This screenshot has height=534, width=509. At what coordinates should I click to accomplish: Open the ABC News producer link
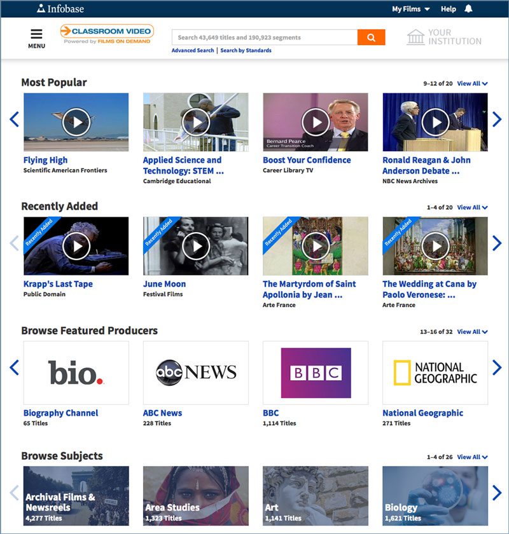(x=163, y=413)
